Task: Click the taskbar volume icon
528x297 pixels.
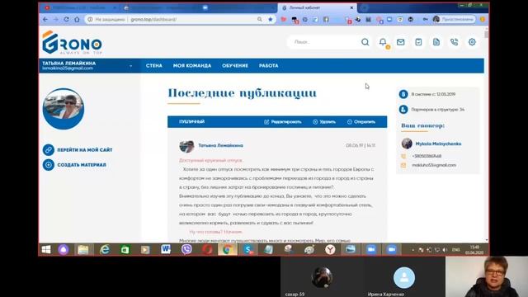Action: (445, 250)
